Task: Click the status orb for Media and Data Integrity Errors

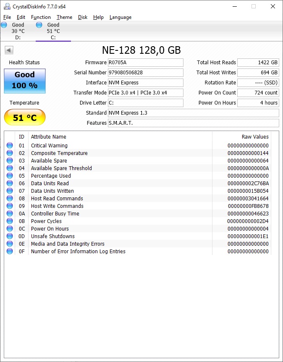Action: coord(10,244)
